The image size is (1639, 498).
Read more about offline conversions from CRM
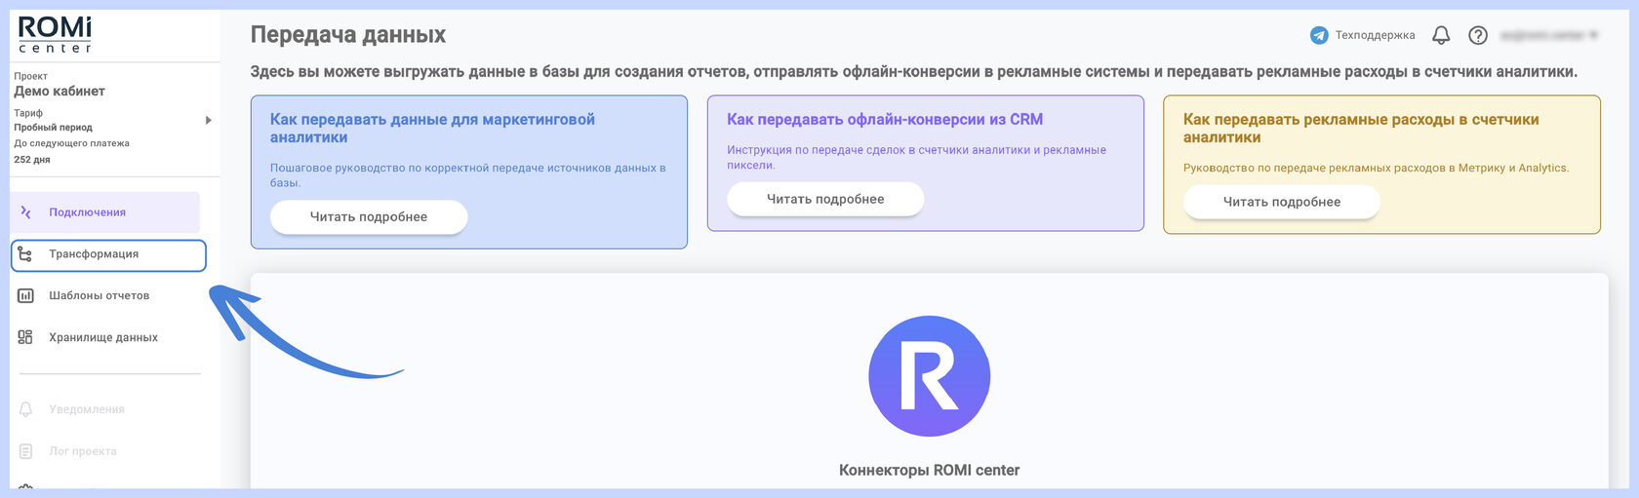pos(825,199)
